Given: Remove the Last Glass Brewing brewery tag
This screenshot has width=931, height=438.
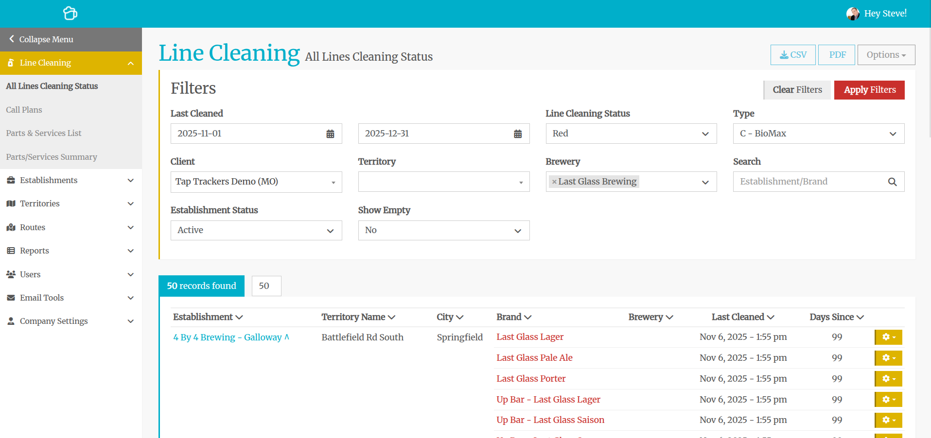Looking at the screenshot, I should click(554, 182).
